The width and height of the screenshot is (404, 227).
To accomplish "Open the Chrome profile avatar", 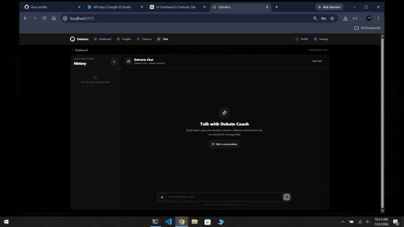I will click(369, 19).
